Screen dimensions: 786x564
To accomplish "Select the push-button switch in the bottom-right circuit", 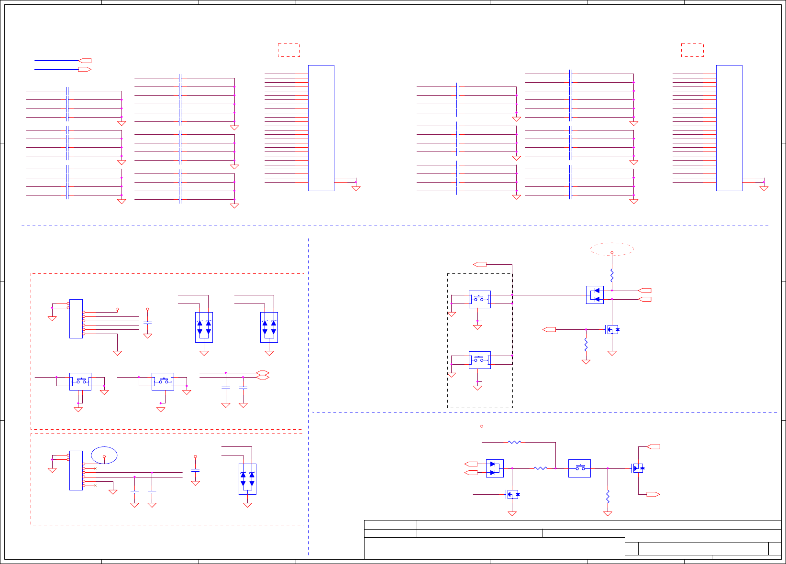I will pos(579,468).
